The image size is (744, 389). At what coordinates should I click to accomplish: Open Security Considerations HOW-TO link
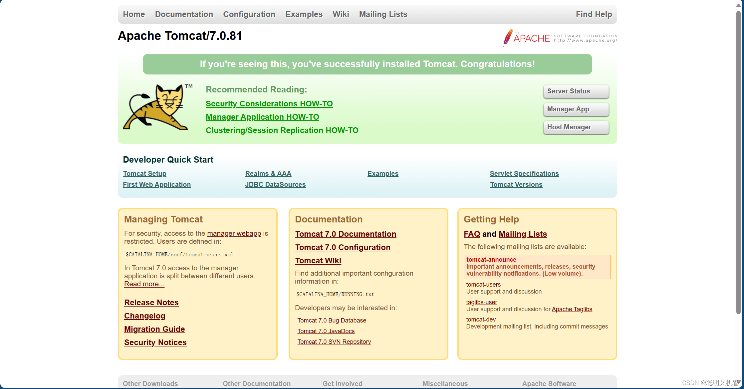click(x=269, y=104)
